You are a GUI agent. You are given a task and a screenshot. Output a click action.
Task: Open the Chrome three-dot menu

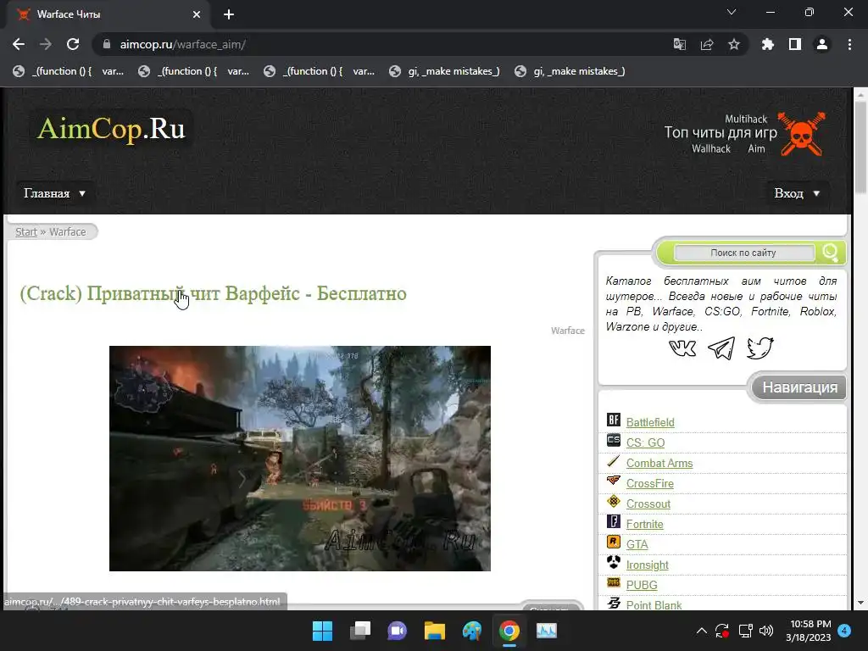point(849,44)
